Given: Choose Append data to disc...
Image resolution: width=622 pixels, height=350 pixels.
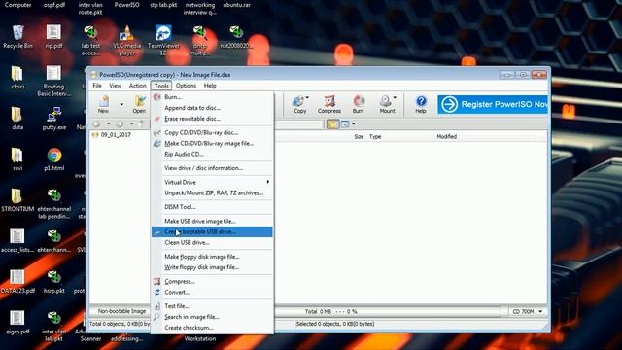Looking at the screenshot, I should pos(212,108).
